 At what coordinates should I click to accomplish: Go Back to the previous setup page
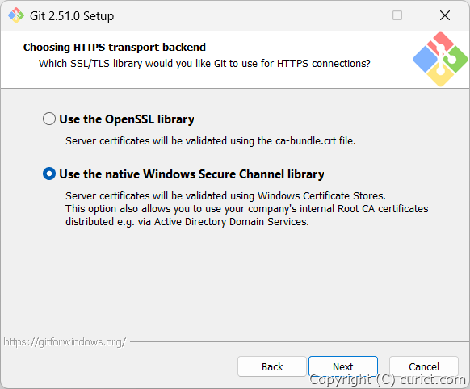coord(272,366)
